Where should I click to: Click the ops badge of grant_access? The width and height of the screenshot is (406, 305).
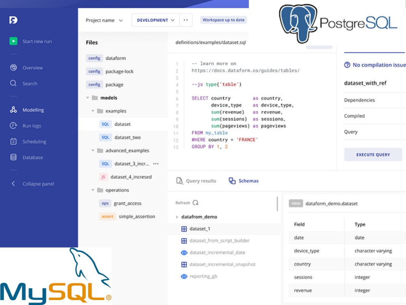tap(105, 203)
